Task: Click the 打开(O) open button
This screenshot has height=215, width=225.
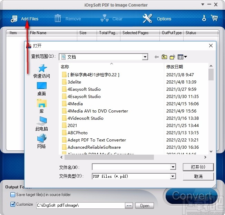Action: (x=198, y=167)
